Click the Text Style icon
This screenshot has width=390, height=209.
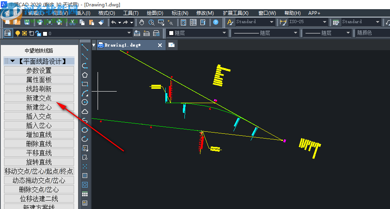(230, 22)
